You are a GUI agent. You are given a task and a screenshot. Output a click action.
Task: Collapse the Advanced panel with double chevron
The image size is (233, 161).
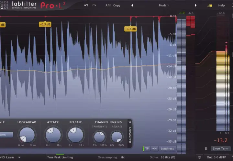tap(130, 122)
